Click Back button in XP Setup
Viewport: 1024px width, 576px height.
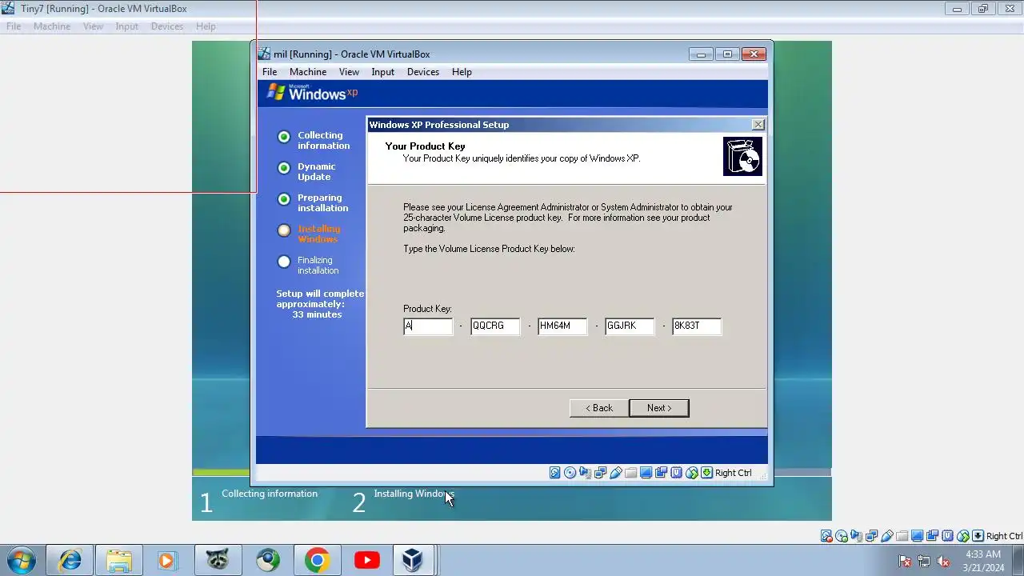599,408
